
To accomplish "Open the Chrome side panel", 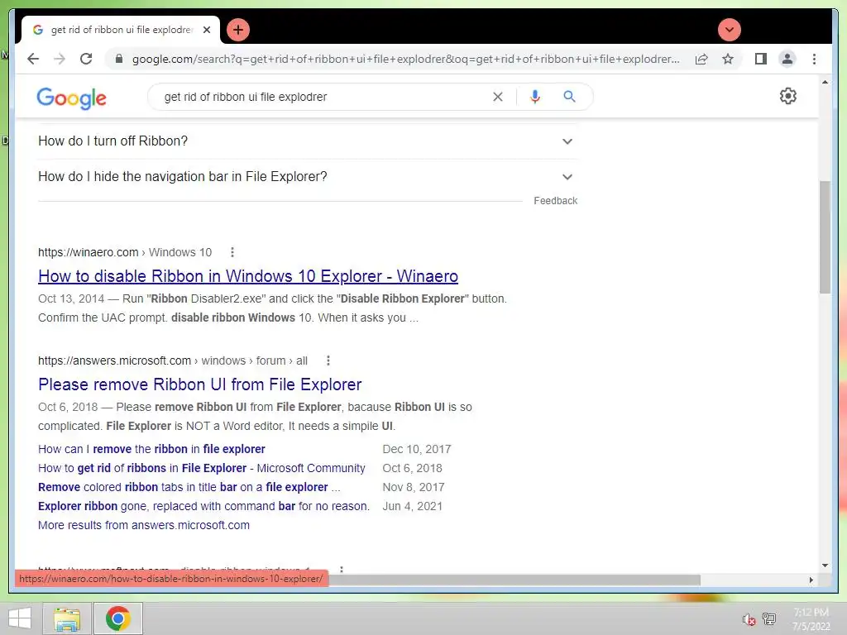I will click(761, 59).
